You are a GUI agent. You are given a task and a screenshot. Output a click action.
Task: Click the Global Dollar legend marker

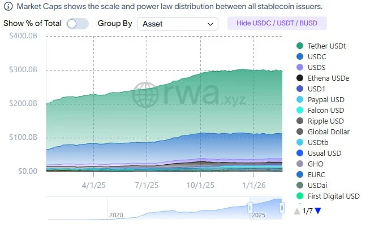(x=299, y=131)
